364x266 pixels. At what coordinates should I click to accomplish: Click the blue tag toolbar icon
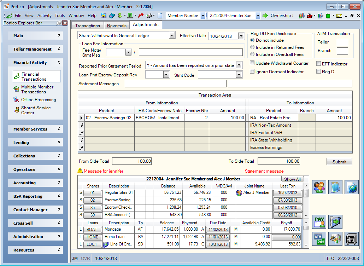click(112, 16)
